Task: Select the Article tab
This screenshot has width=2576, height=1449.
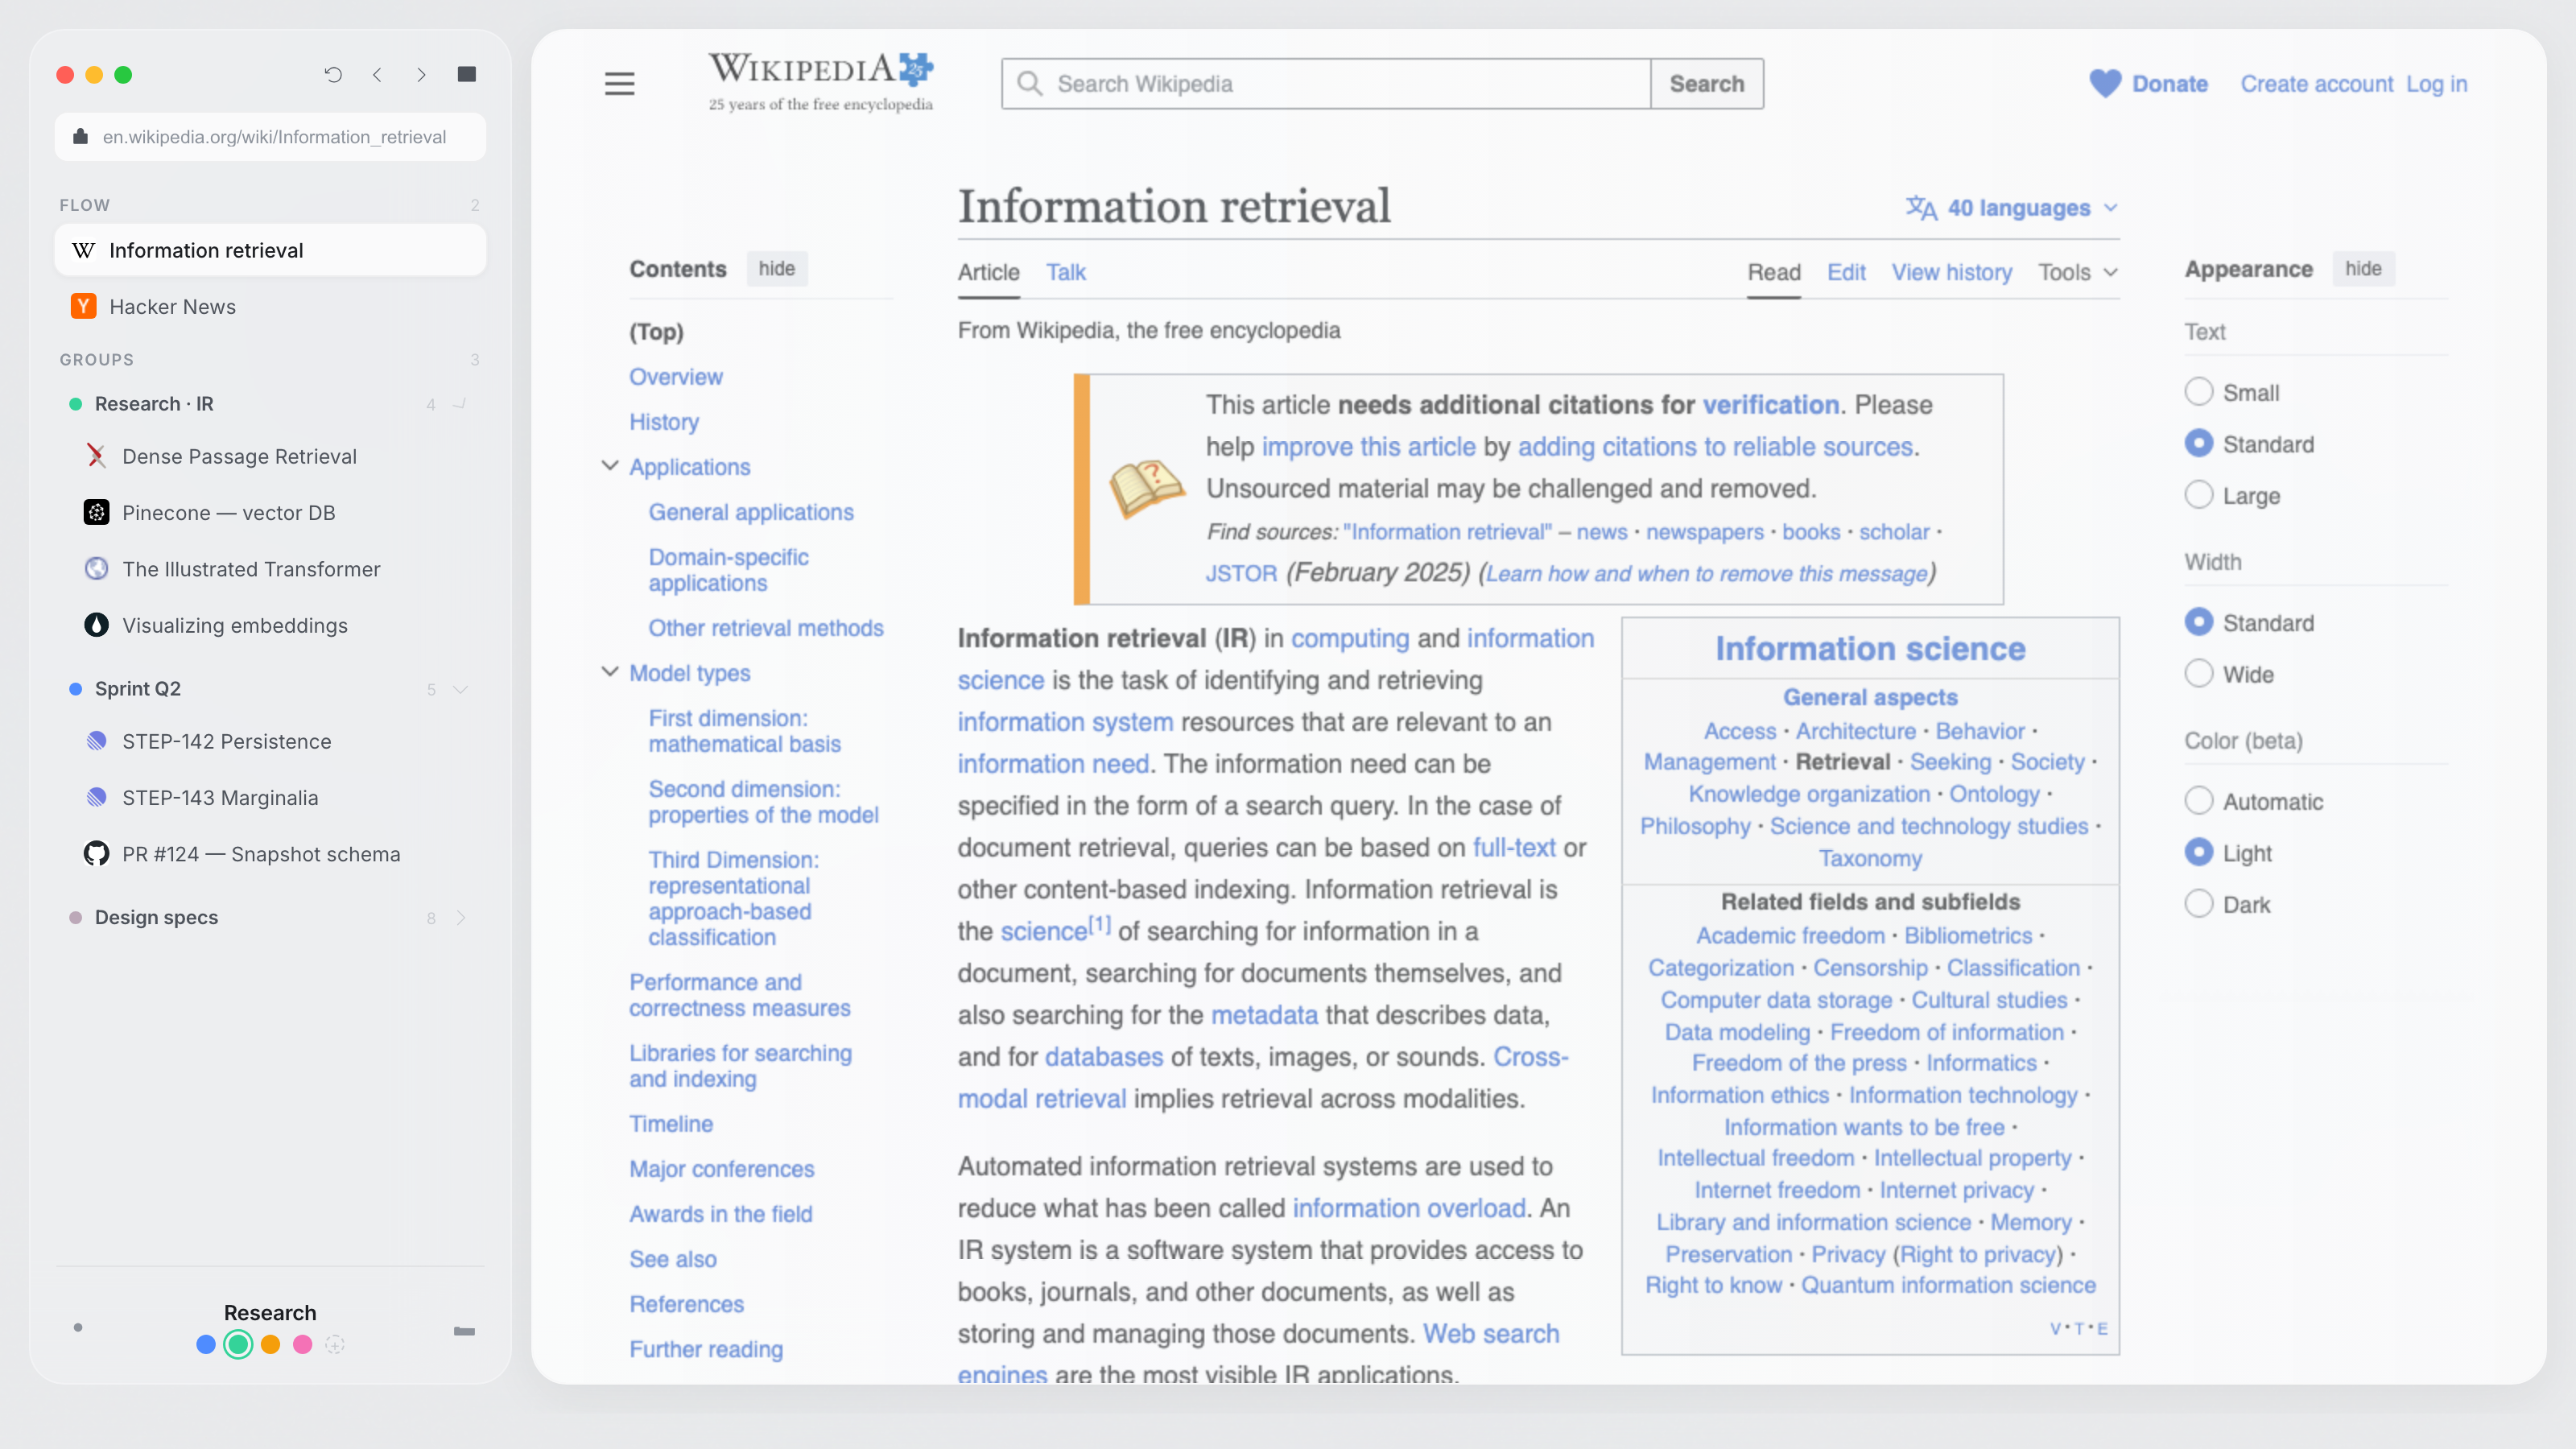Action: pyautogui.click(x=988, y=272)
